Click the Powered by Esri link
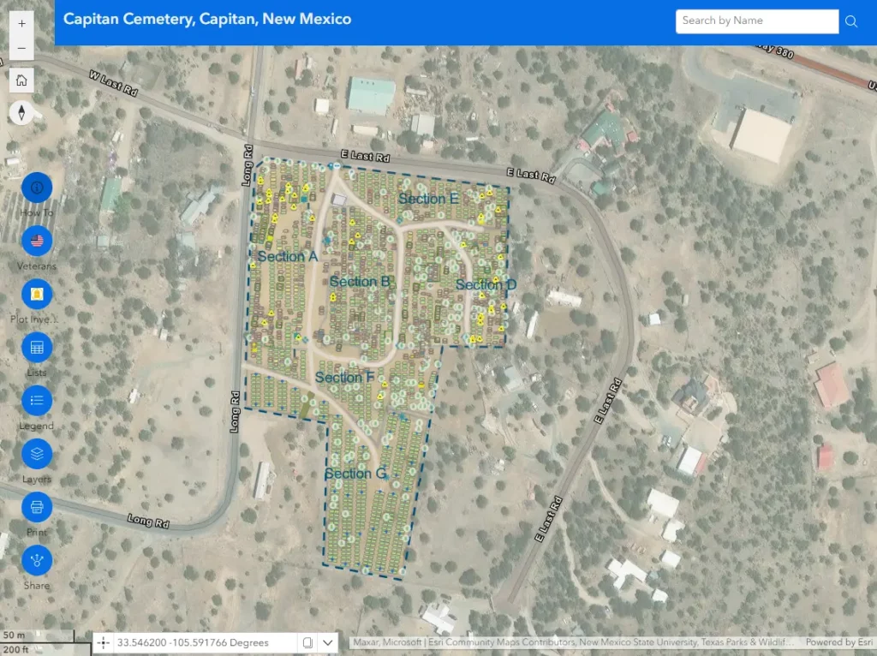The height and width of the screenshot is (656, 877). tap(838, 642)
